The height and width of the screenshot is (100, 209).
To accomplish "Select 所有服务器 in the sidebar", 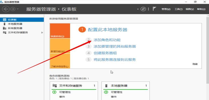I will pos(22,28).
